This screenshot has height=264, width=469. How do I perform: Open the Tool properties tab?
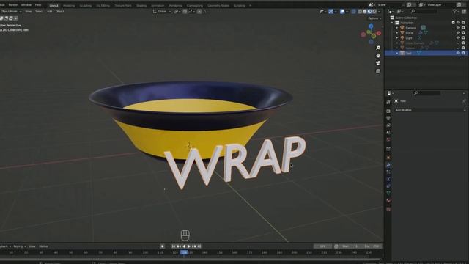coord(388,103)
